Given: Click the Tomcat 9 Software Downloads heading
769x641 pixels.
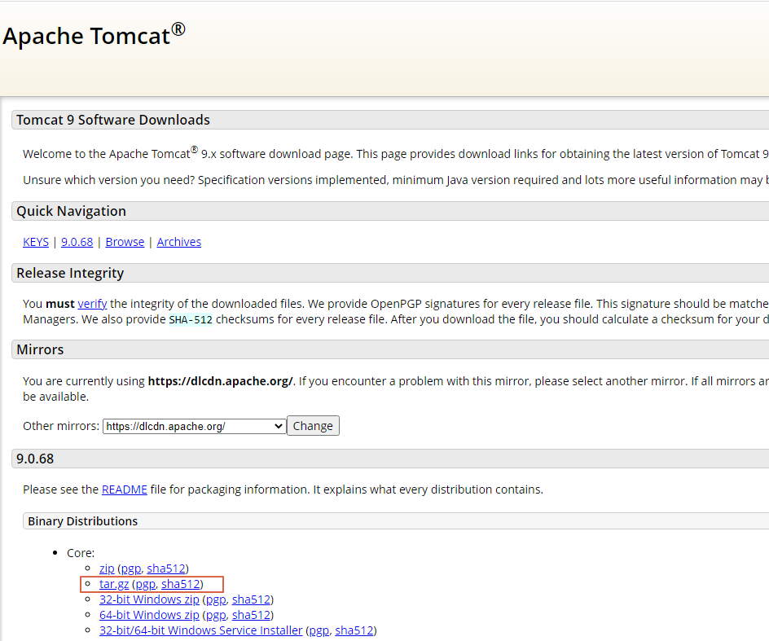Looking at the screenshot, I should 113,121.
